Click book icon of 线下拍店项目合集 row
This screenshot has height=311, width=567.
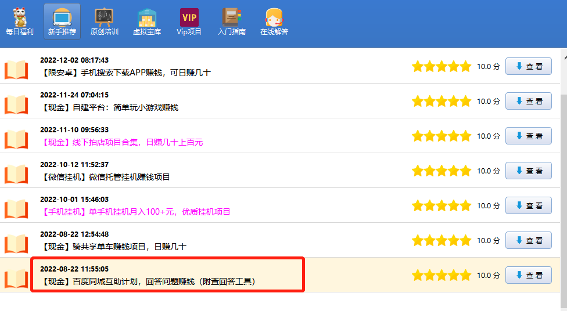(x=16, y=139)
